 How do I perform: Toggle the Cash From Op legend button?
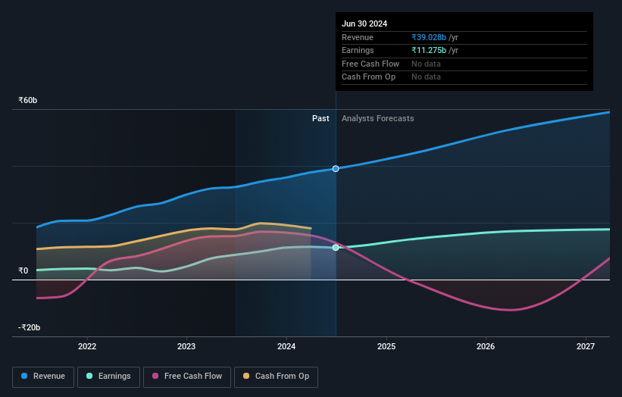[276, 377]
